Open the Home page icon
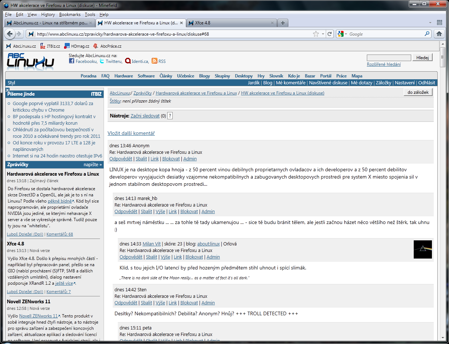Image resolution: width=449 pixels, height=344 pixels. [x=439, y=34]
